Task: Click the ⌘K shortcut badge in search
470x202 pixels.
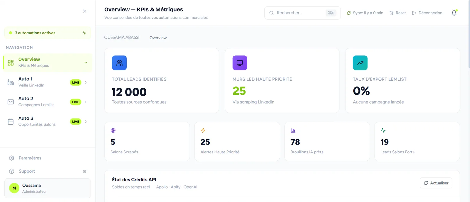Action: point(331,13)
